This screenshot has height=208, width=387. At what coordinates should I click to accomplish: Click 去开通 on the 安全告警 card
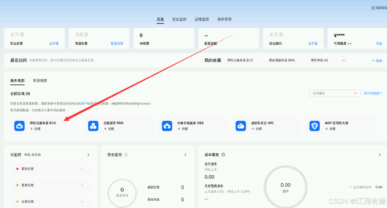pyautogui.click(x=54, y=43)
